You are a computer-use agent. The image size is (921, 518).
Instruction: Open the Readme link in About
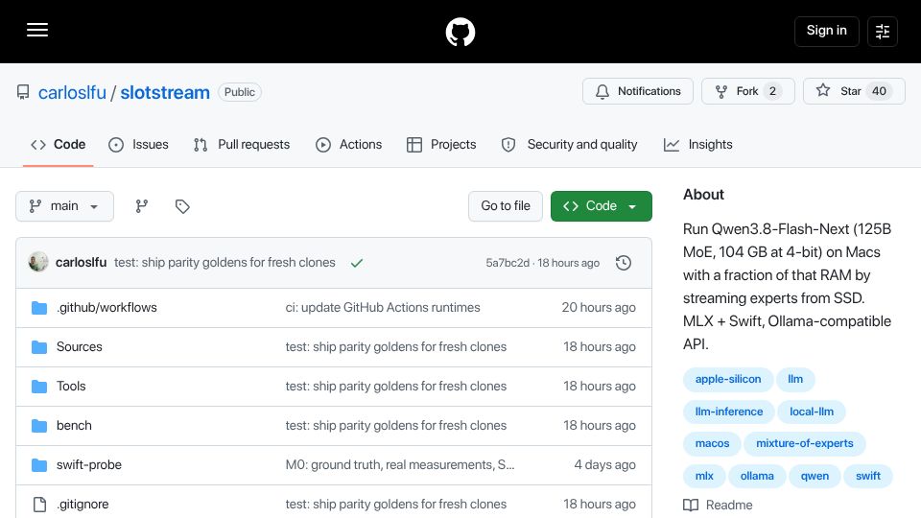(x=718, y=506)
